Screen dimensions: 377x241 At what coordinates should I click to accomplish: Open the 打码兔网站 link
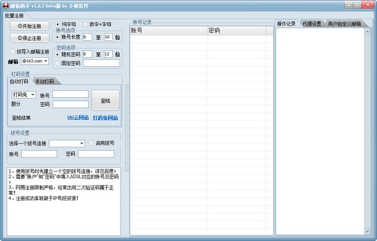[106, 117]
